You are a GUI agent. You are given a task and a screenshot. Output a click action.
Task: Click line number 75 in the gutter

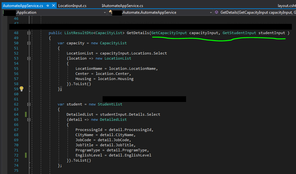coord(16,170)
